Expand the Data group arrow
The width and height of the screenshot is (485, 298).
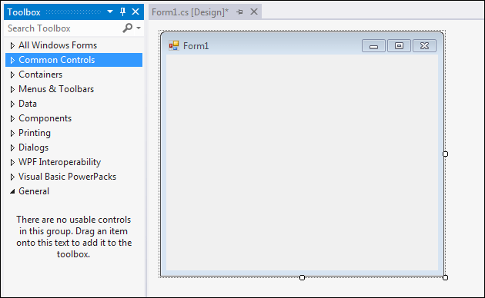tap(12, 104)
